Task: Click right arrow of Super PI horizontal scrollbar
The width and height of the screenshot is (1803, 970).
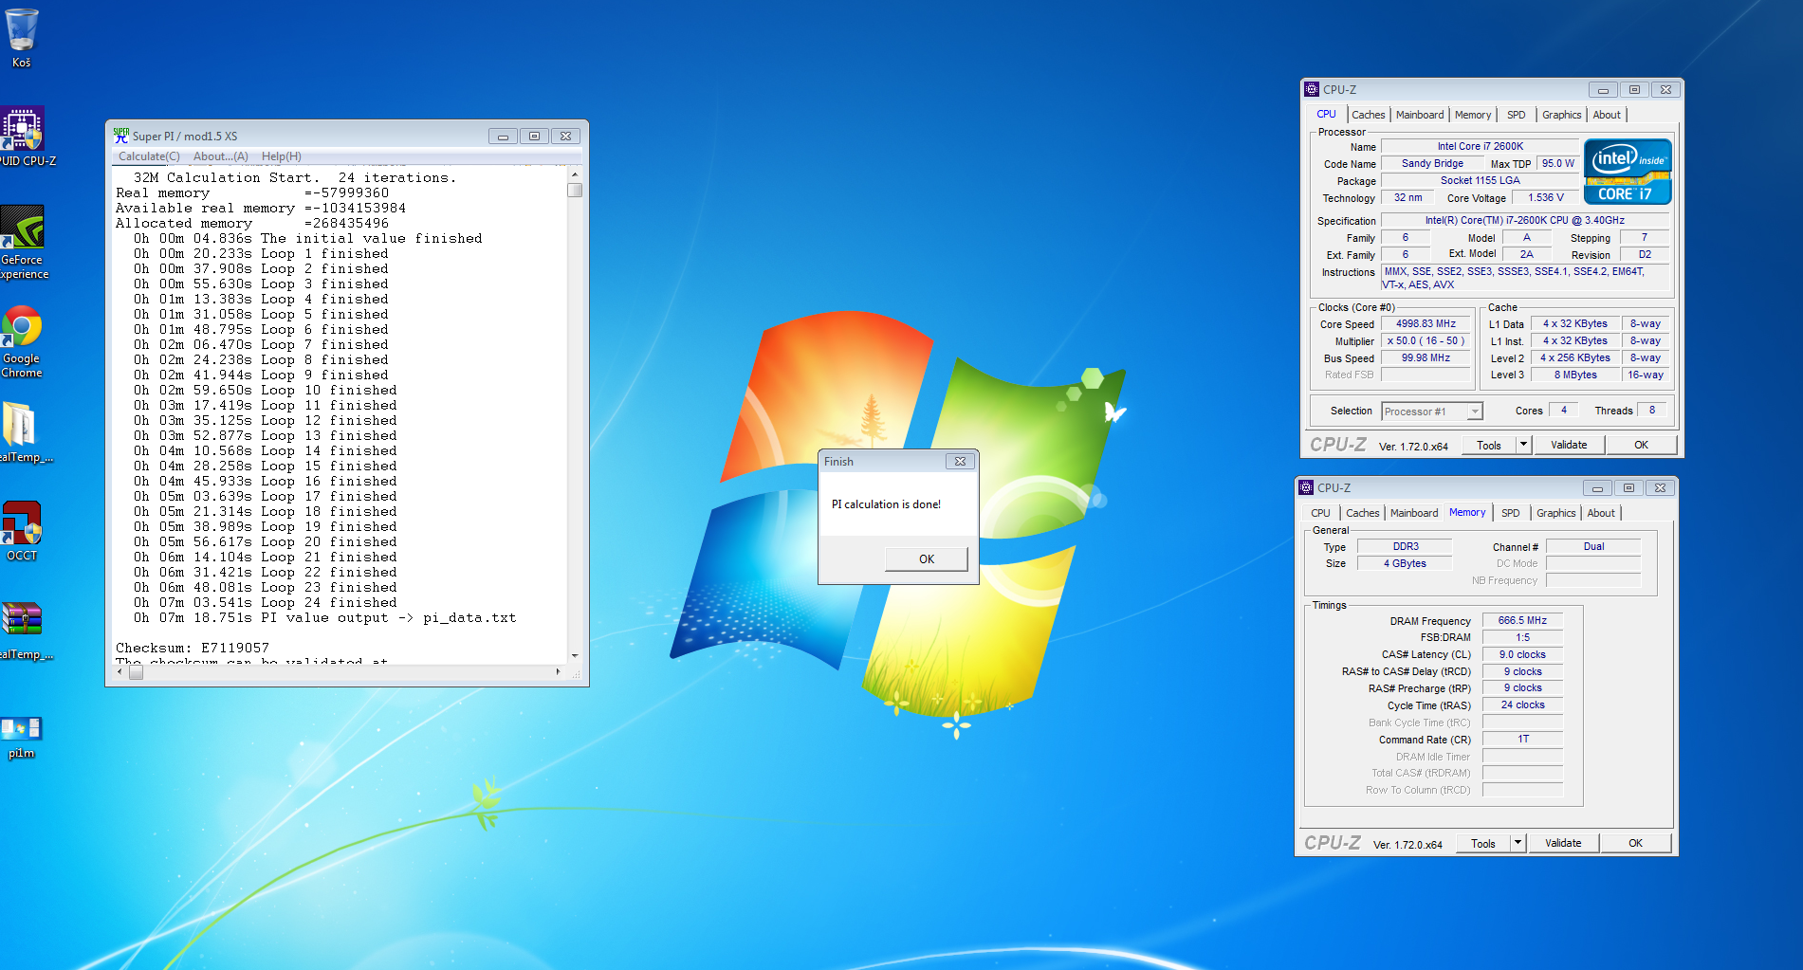Action: pyautogui.click(x=558, y=672)
